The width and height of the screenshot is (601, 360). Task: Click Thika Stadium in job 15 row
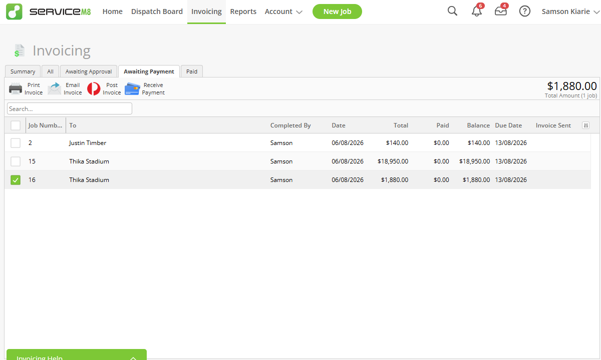tap(89, 161)
